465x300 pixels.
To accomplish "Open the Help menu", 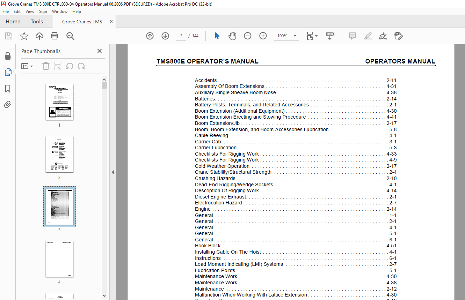I will click(x=77, y=12).
